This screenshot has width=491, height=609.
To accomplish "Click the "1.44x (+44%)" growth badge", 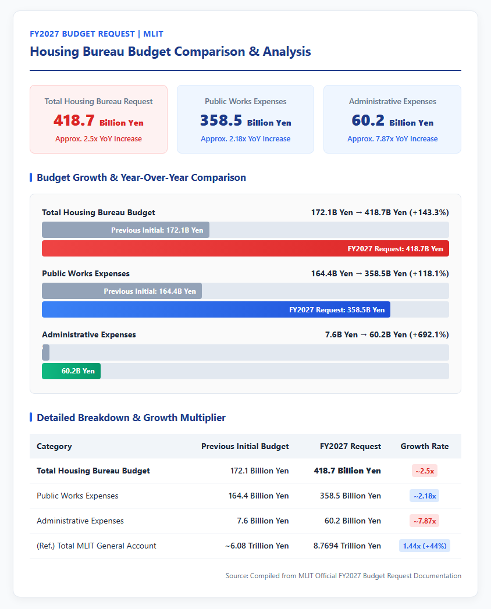I will [425, 546].
